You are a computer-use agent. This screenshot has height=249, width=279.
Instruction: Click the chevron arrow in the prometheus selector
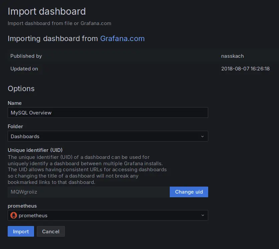[202, 215]
